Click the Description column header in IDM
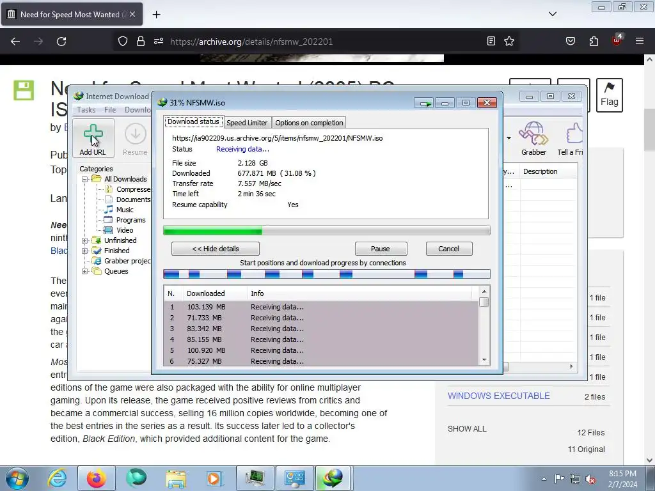 [548, 171]
